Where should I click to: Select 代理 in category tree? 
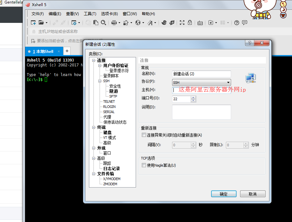click(x=107, y=117)
